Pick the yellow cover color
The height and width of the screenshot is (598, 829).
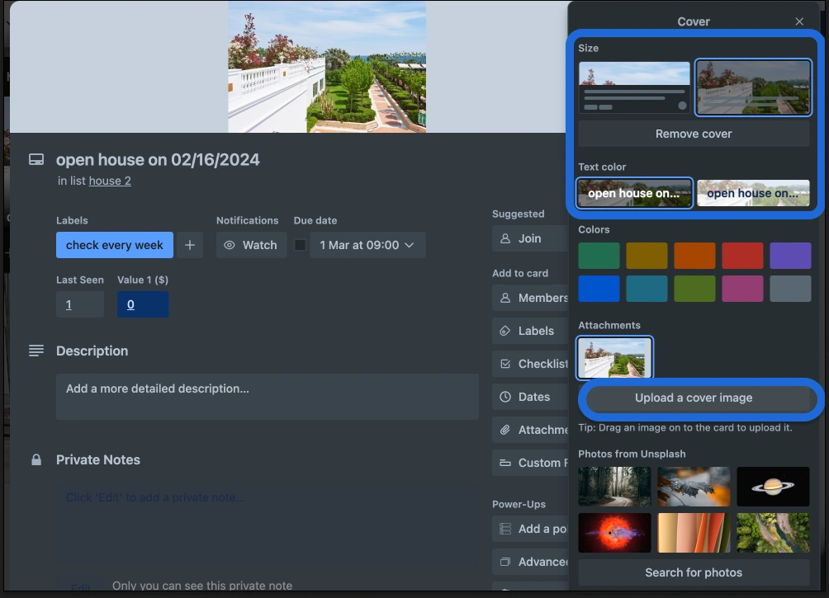click(x=647, y=257)
